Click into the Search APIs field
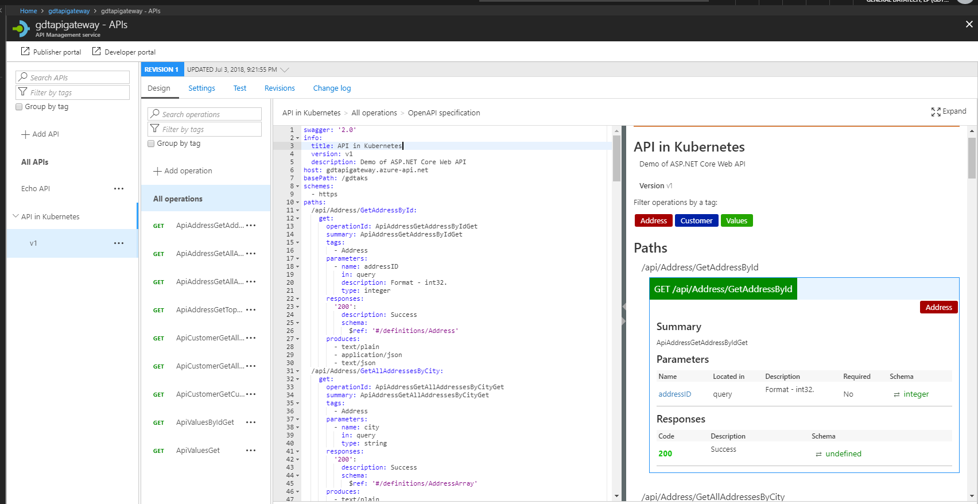 73,77
